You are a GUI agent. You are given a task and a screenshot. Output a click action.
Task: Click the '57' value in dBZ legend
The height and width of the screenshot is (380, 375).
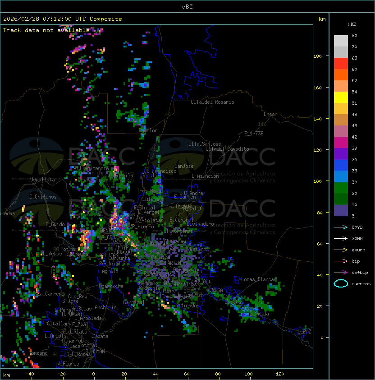point(354,80)
